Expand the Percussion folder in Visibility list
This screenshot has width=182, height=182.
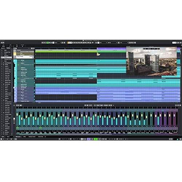coord(4,112)
